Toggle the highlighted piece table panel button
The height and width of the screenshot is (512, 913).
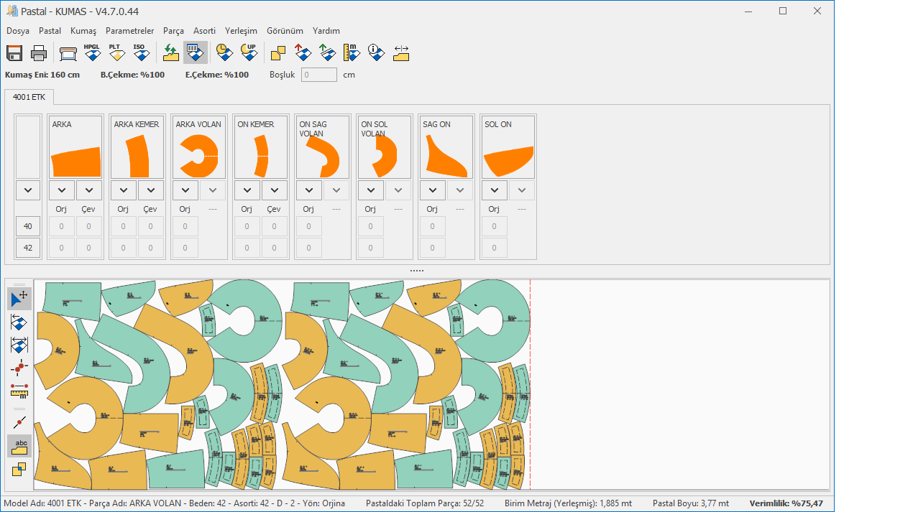(195, 53)
